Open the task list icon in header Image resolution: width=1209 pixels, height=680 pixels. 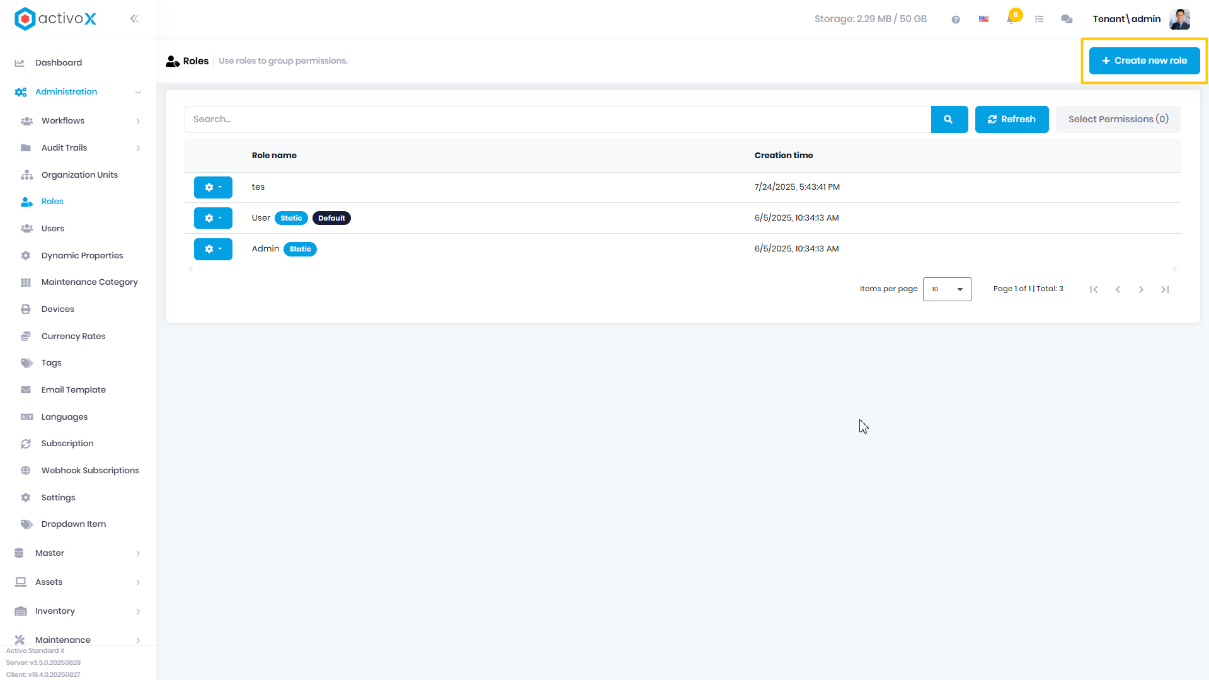pos(1040,19)
